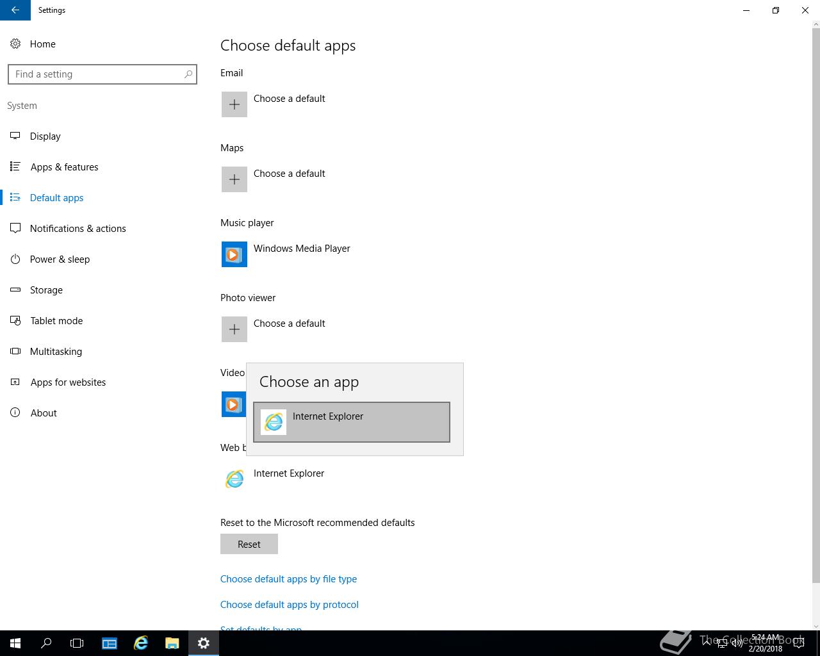Open taskbar Search

tap(46, 643)
